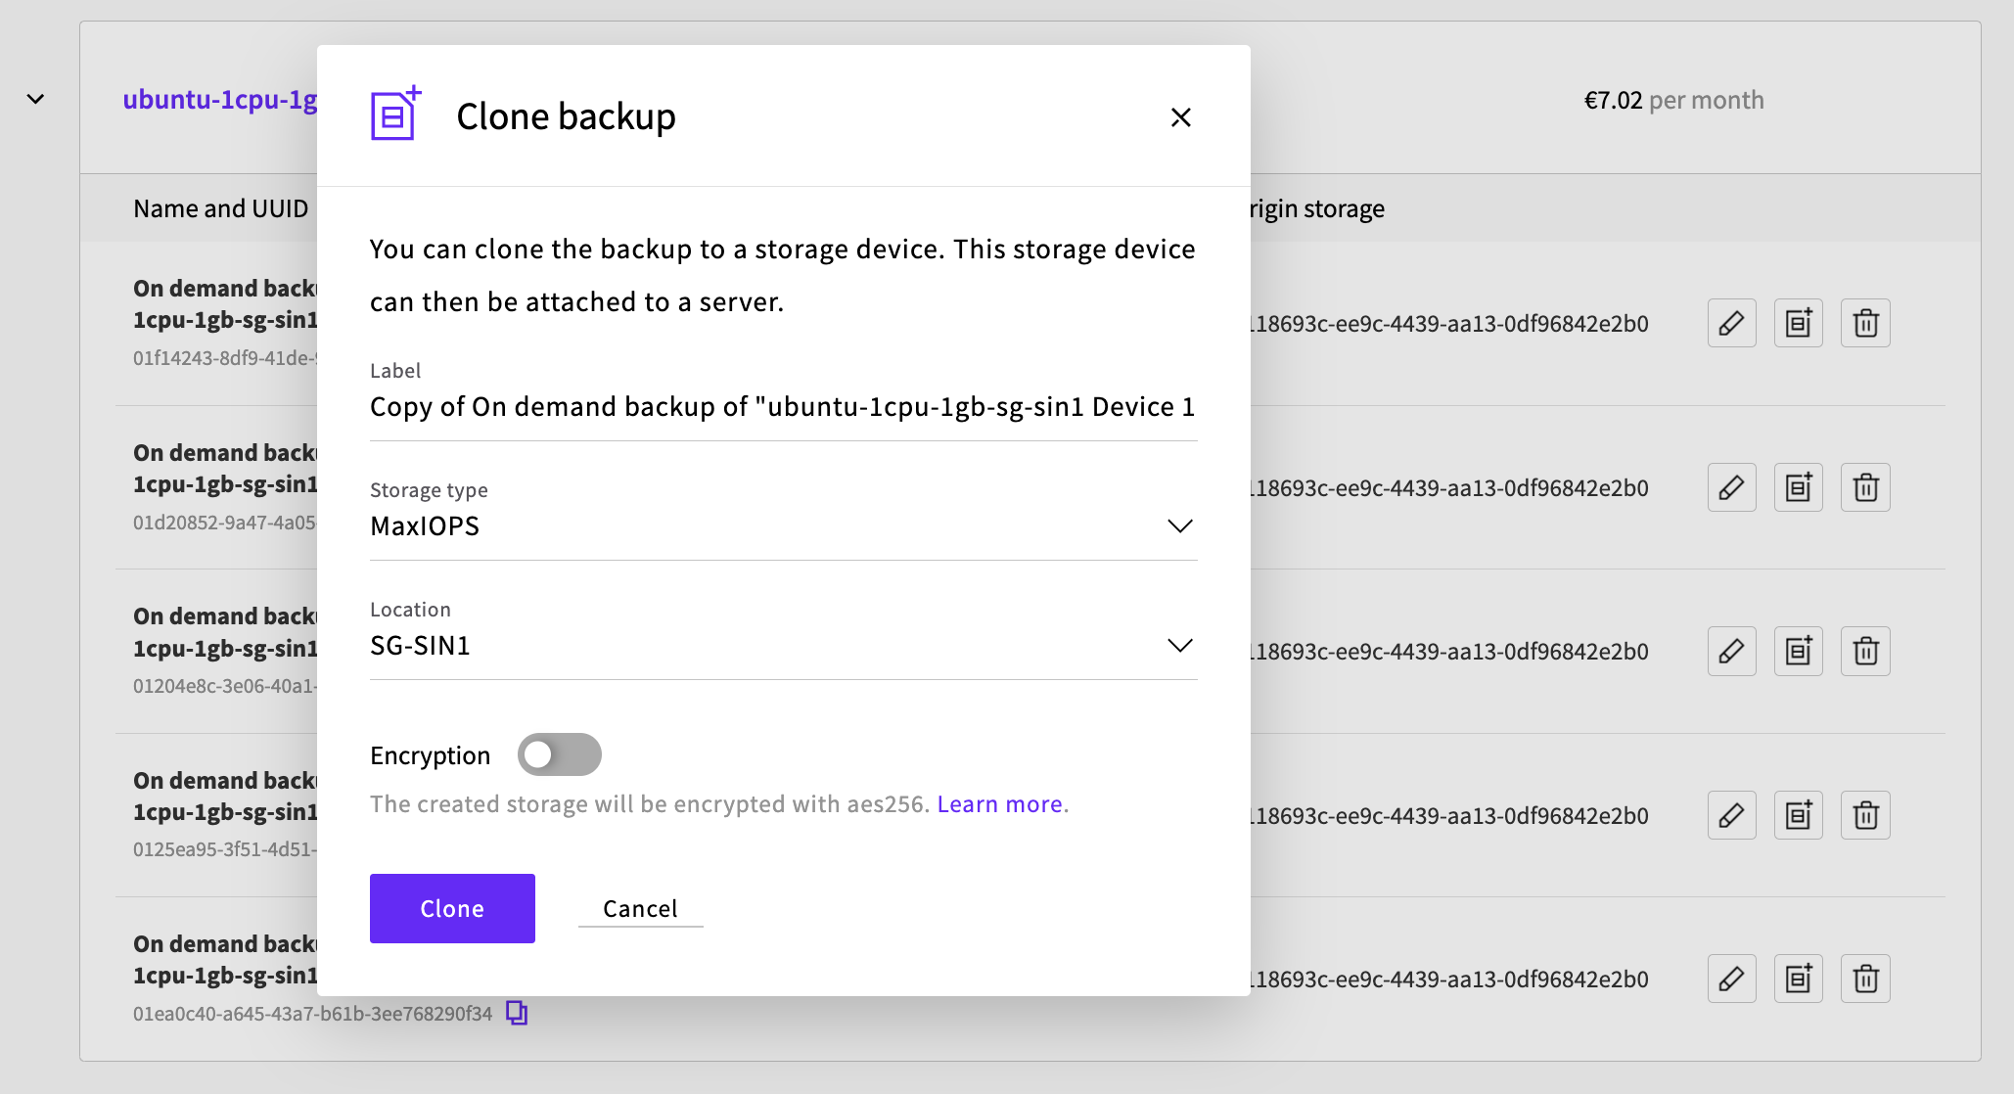Screen dimensions: 2014x1094
Task: Close the Clone backup dialog
Action: (x=1181, y=117)
